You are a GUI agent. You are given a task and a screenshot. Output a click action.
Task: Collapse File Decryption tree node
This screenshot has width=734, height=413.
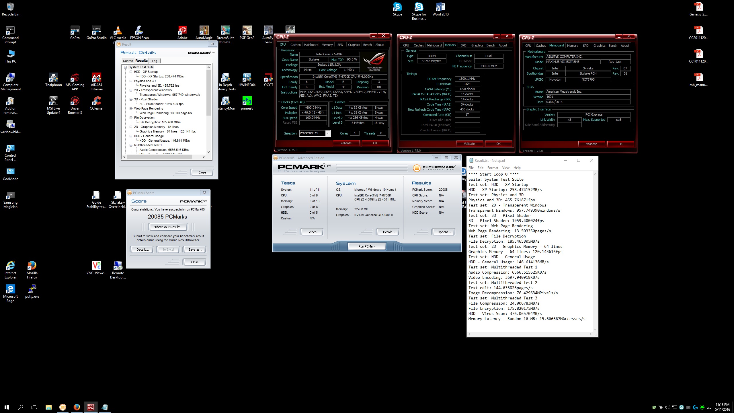tap(131, 118)
